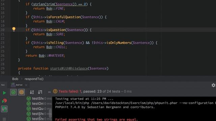The width and height of the screenshot is (216, 121).
Task: Sort tests by duration icon
Action: tap(40, 92)
